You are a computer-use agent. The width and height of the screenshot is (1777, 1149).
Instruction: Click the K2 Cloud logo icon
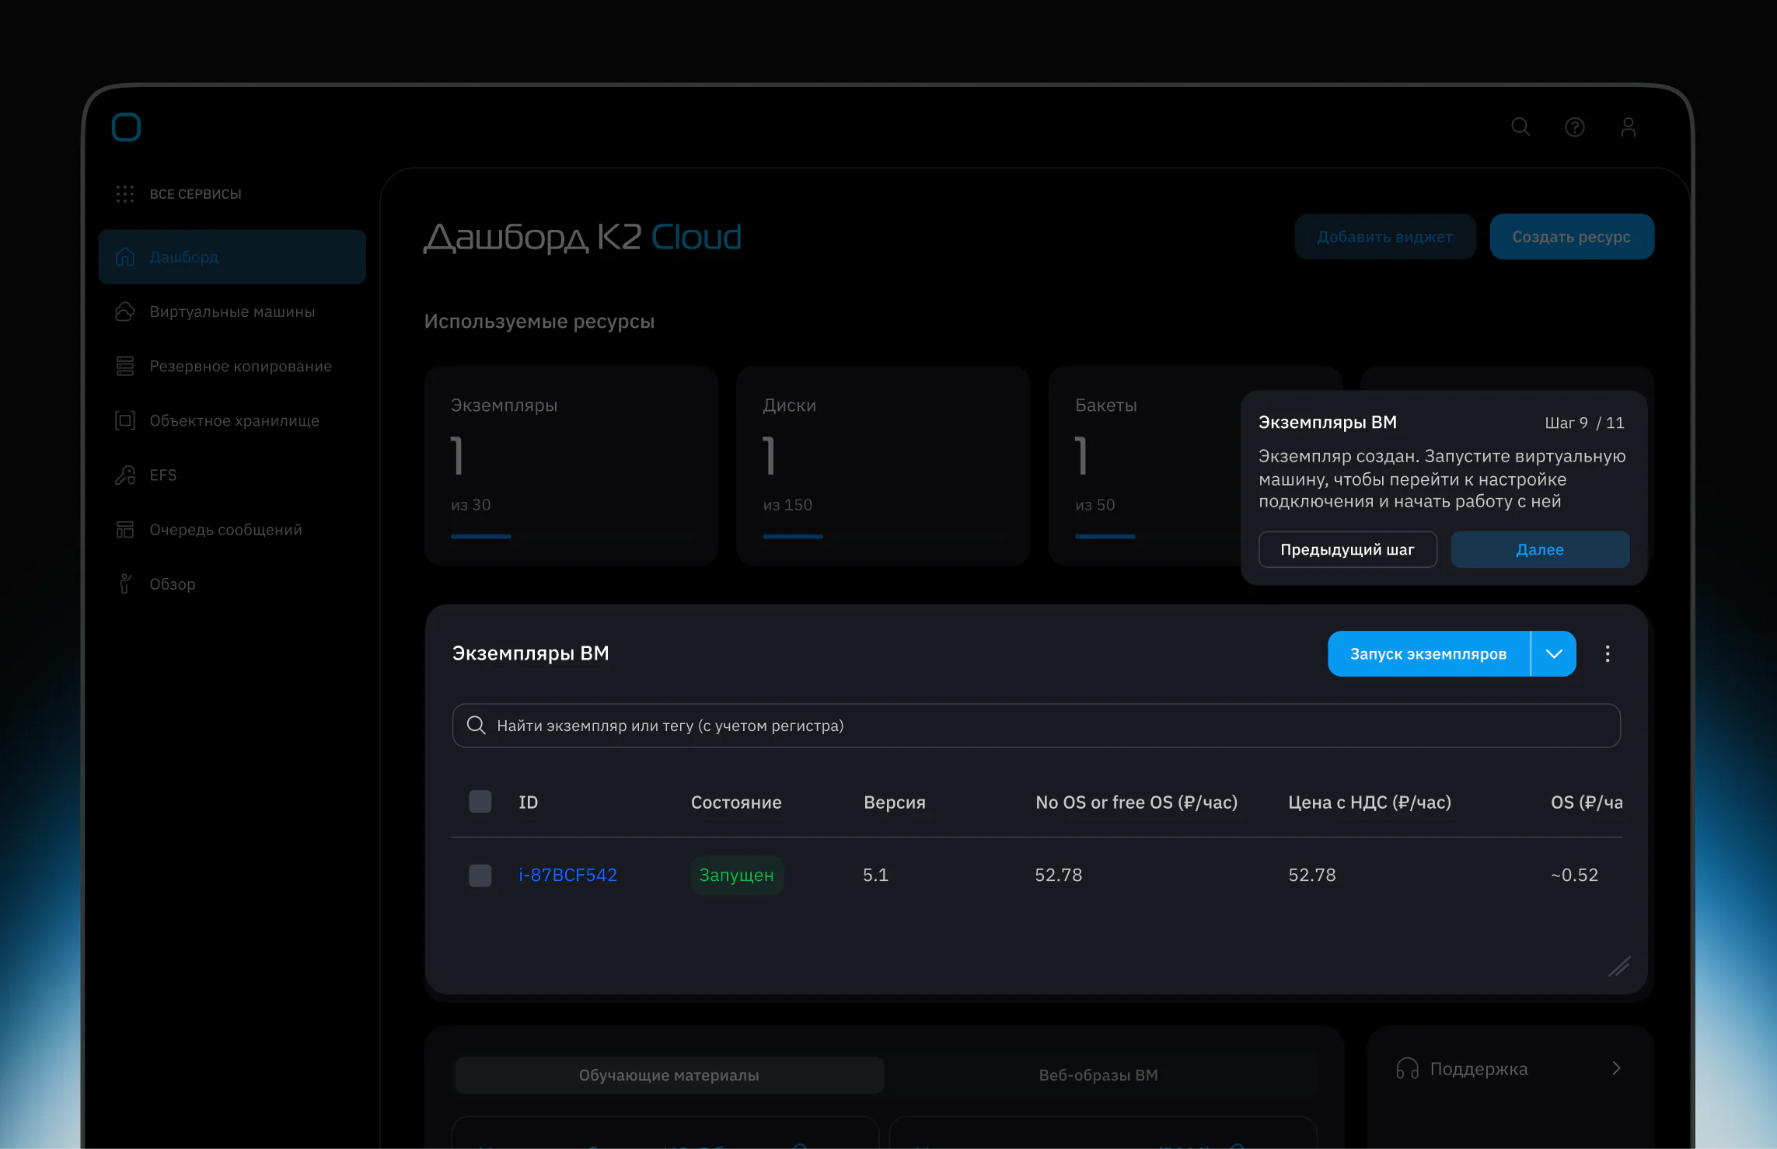[x=126, y=127]
